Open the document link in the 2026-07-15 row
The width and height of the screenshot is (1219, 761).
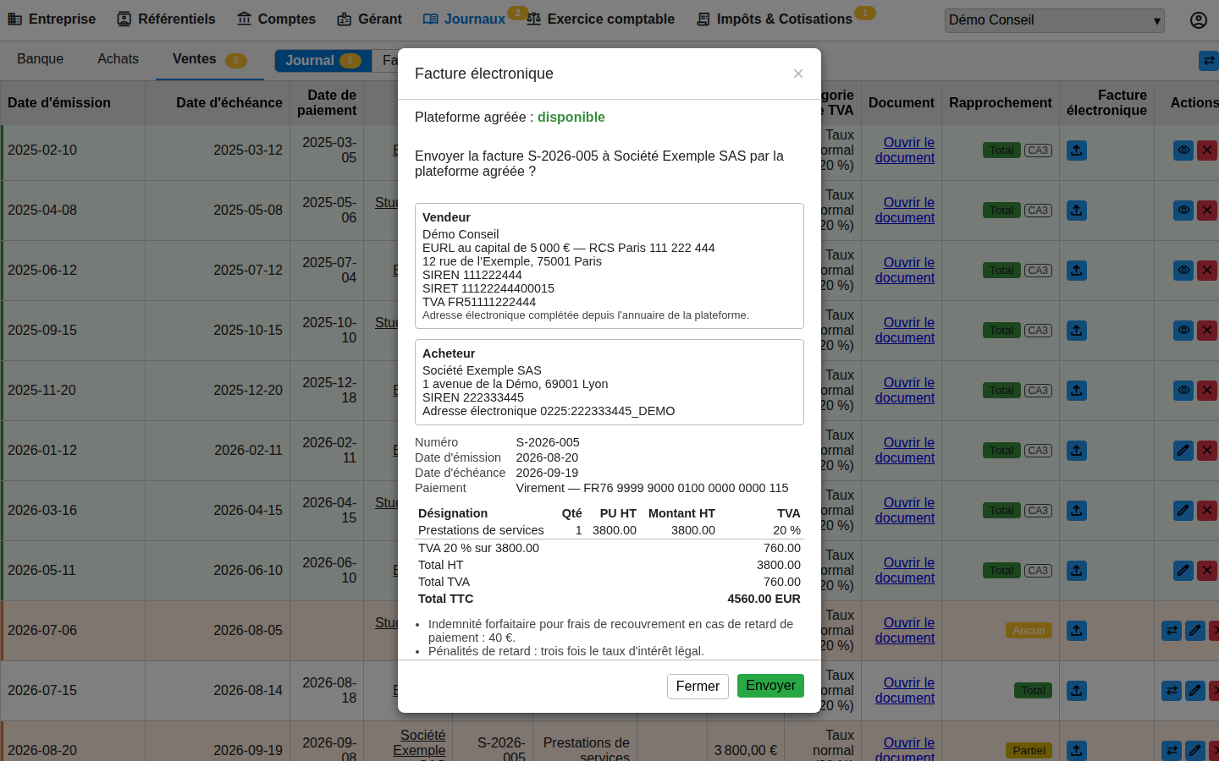(x=905, y=691)
